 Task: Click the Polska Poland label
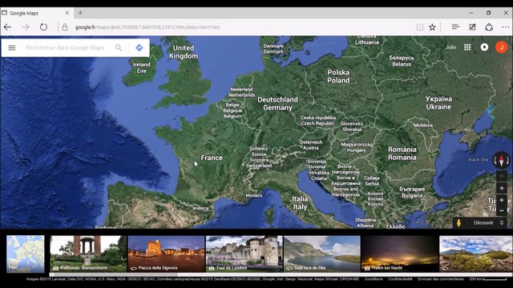(338, 77)
